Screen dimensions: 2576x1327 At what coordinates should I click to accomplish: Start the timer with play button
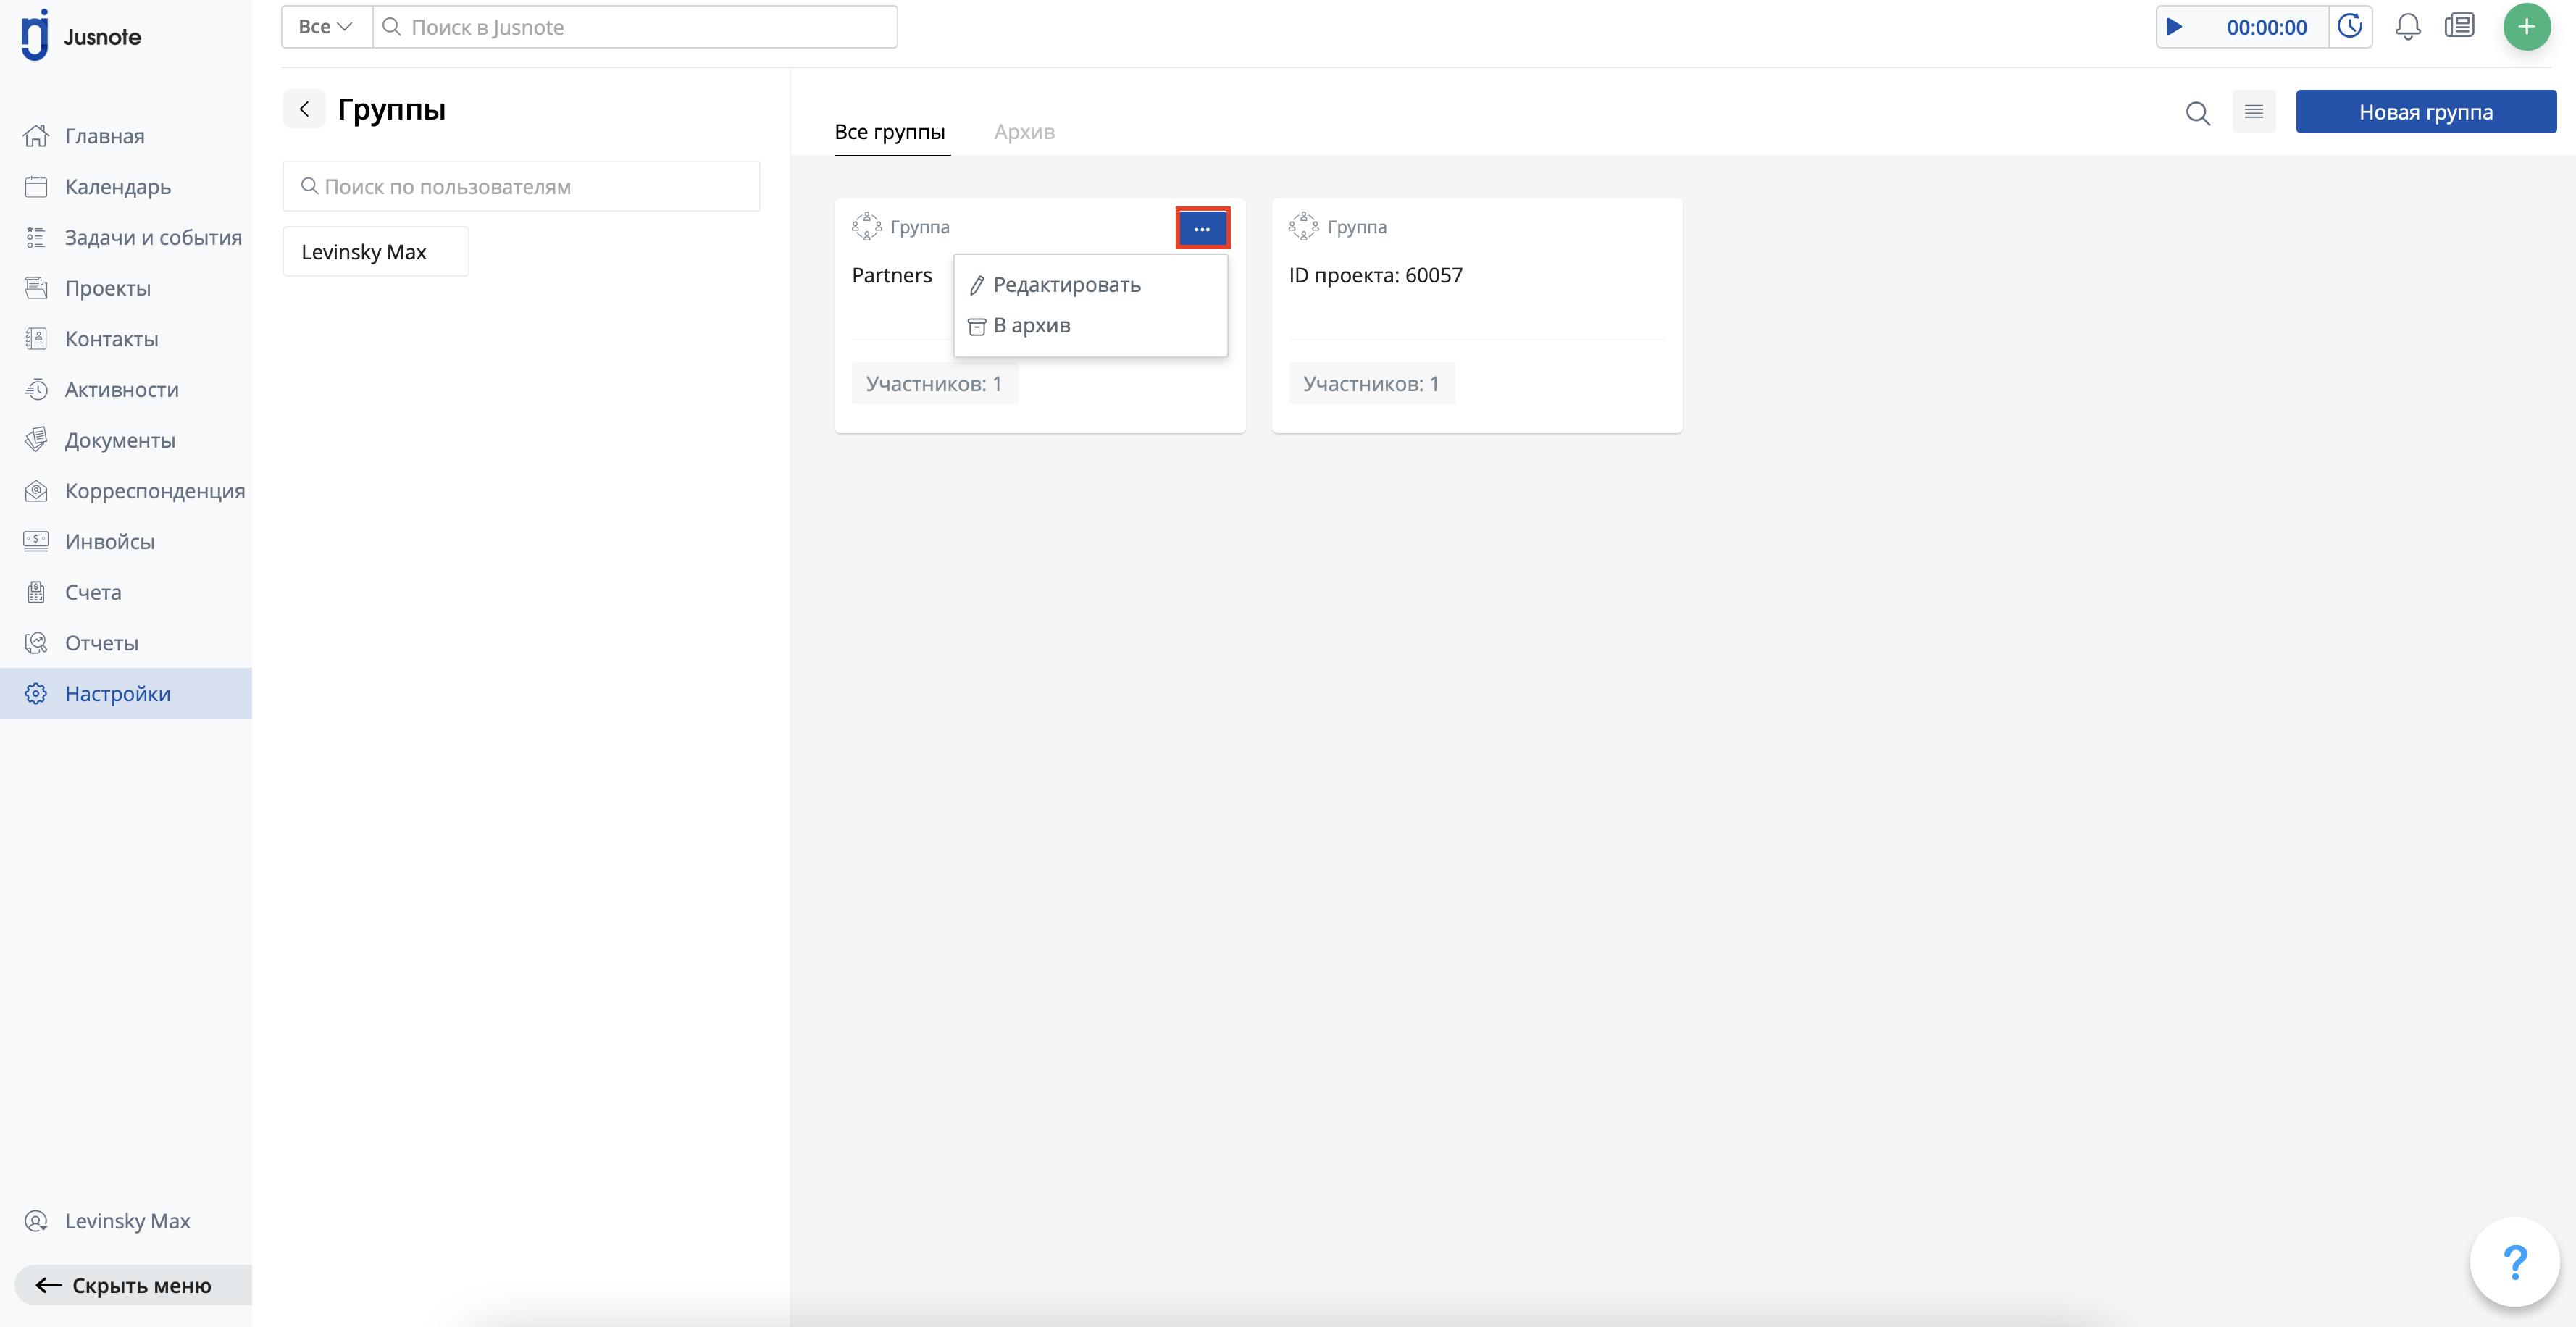(x=2174, y=27)
